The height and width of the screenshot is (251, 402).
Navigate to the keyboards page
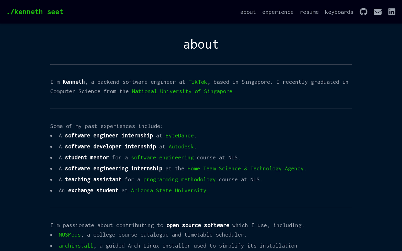339,12
